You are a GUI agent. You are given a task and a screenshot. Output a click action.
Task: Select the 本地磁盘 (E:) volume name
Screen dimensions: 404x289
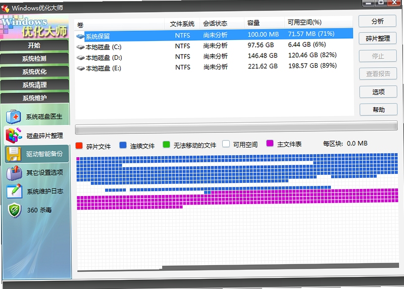point(104,68)
